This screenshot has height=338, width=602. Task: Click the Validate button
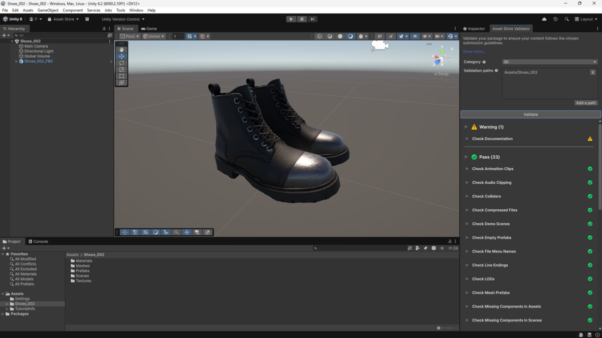[530, 114]
